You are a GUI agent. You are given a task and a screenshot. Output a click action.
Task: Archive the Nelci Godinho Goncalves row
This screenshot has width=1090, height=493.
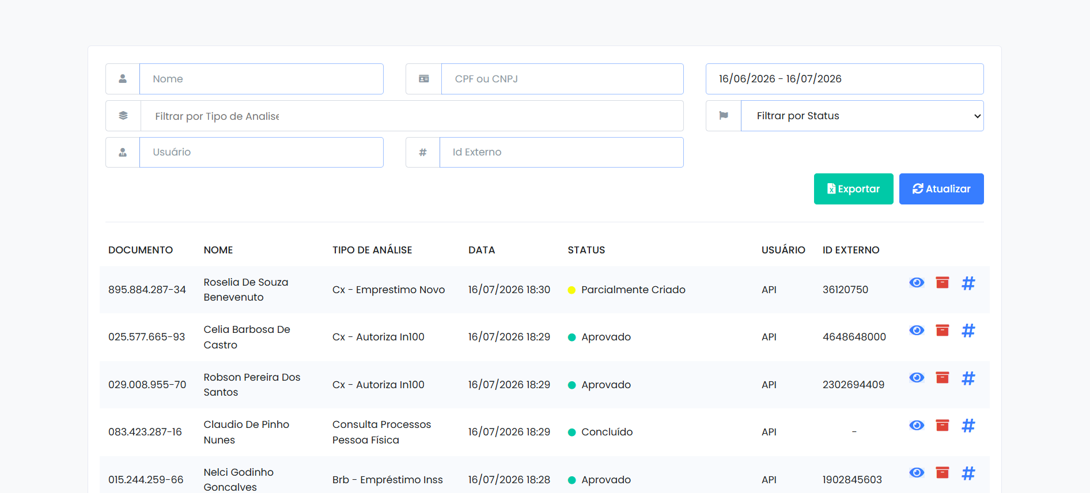point(943,472)
